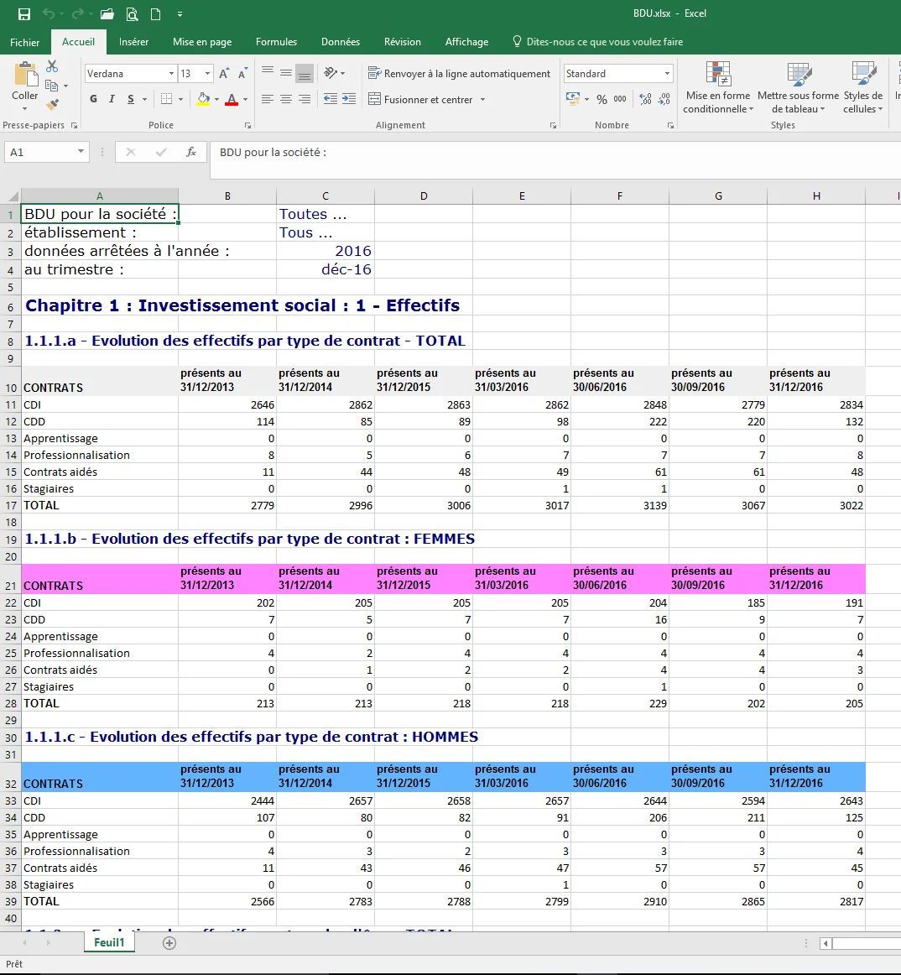Switch to the Affichage tab
The height and width of the screenshot is (975, 901).
(466, 42)
